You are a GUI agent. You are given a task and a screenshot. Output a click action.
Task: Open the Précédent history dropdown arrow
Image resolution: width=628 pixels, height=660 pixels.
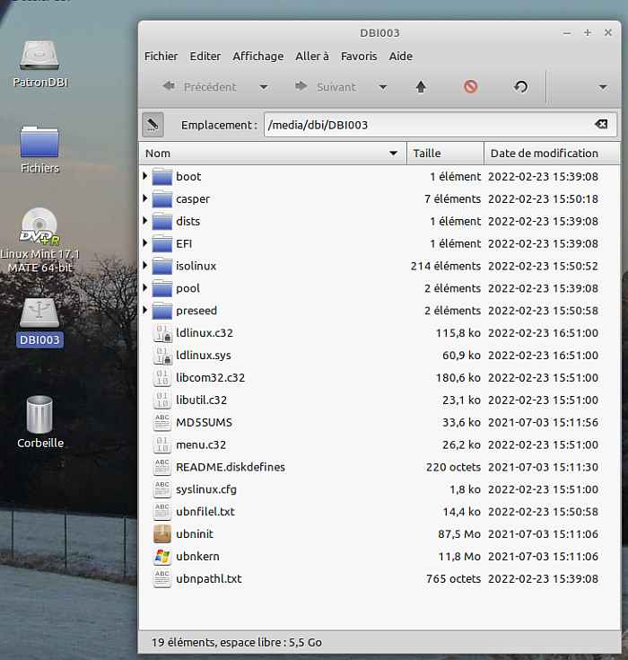264,87
